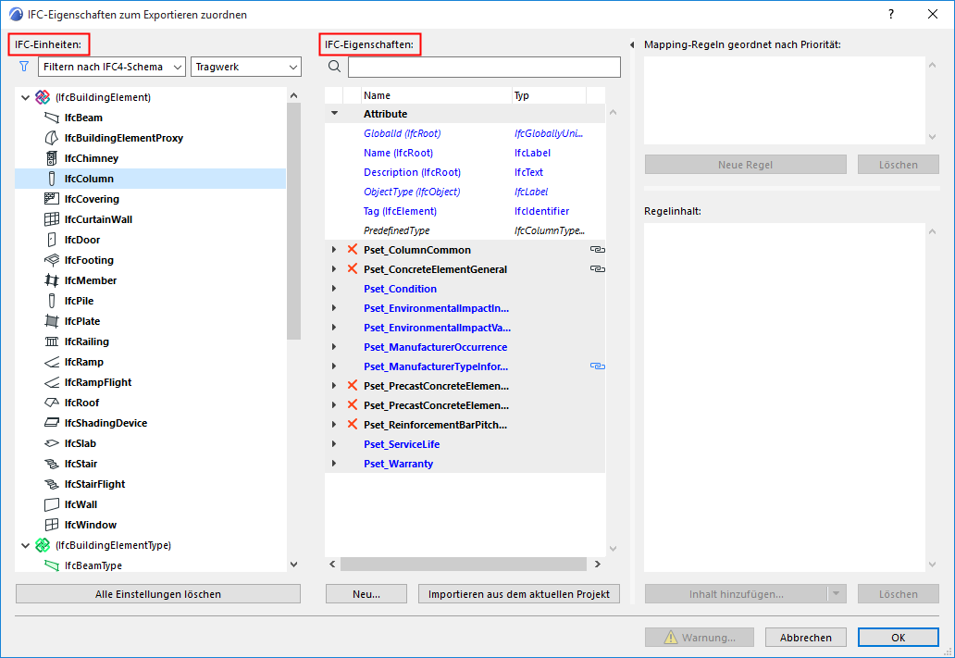Click the IfcFooting icon
The image size is (955, 658).
coord(52,260)
